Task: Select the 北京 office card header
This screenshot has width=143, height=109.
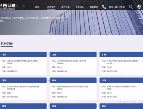Action: click(x=23, y=55)
